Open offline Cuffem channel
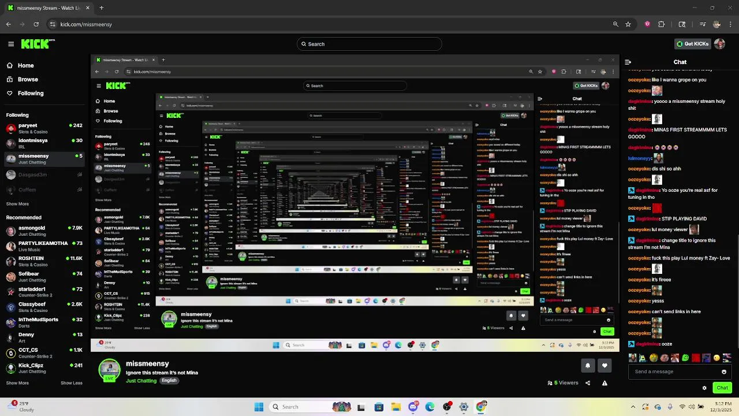 point(44,190)
